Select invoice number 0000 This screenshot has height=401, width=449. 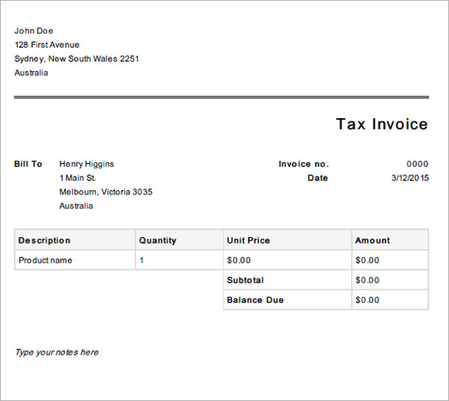[418, 164]
